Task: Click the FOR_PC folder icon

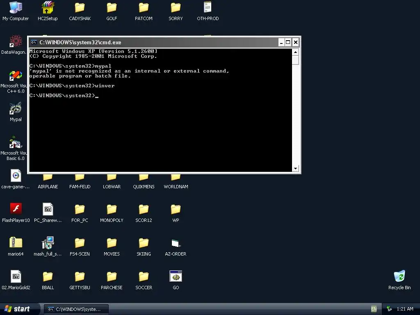Action: tap(80, 210)
